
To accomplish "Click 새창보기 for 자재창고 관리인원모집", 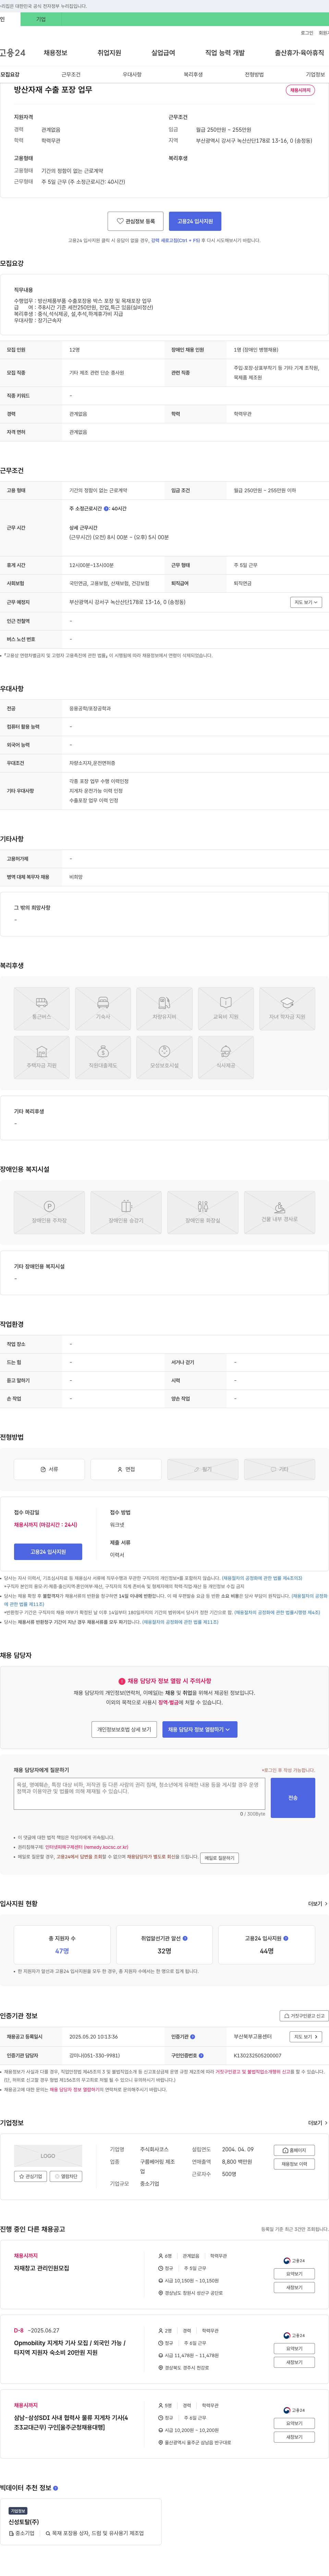I will (x=294, y=2288).
